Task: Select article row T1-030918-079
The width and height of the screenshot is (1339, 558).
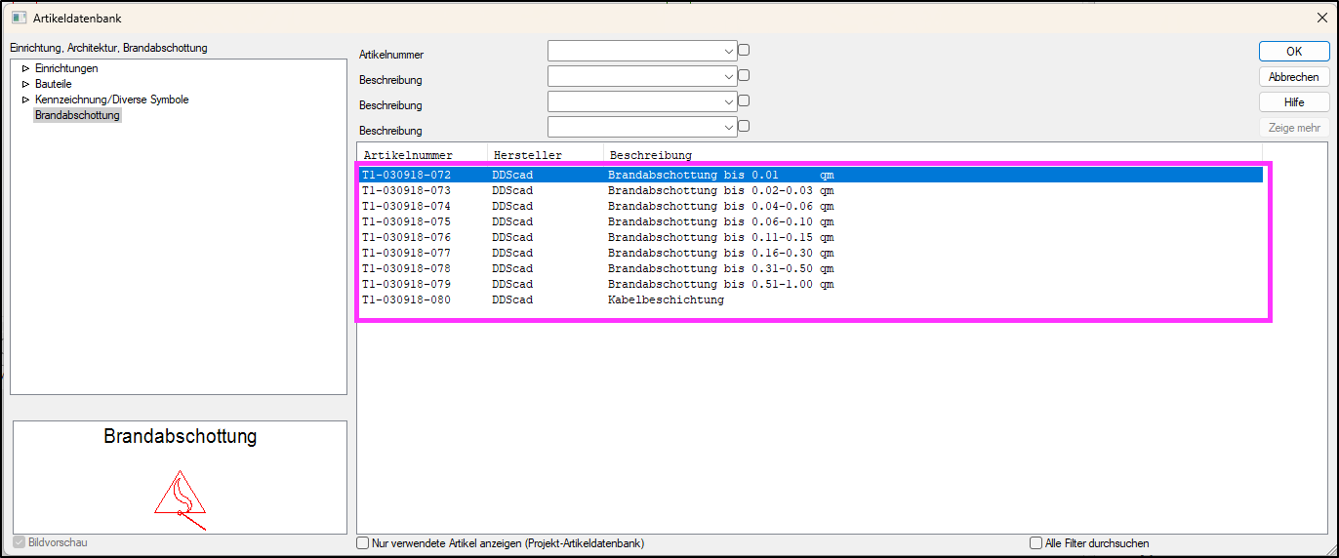Action: 810,284
